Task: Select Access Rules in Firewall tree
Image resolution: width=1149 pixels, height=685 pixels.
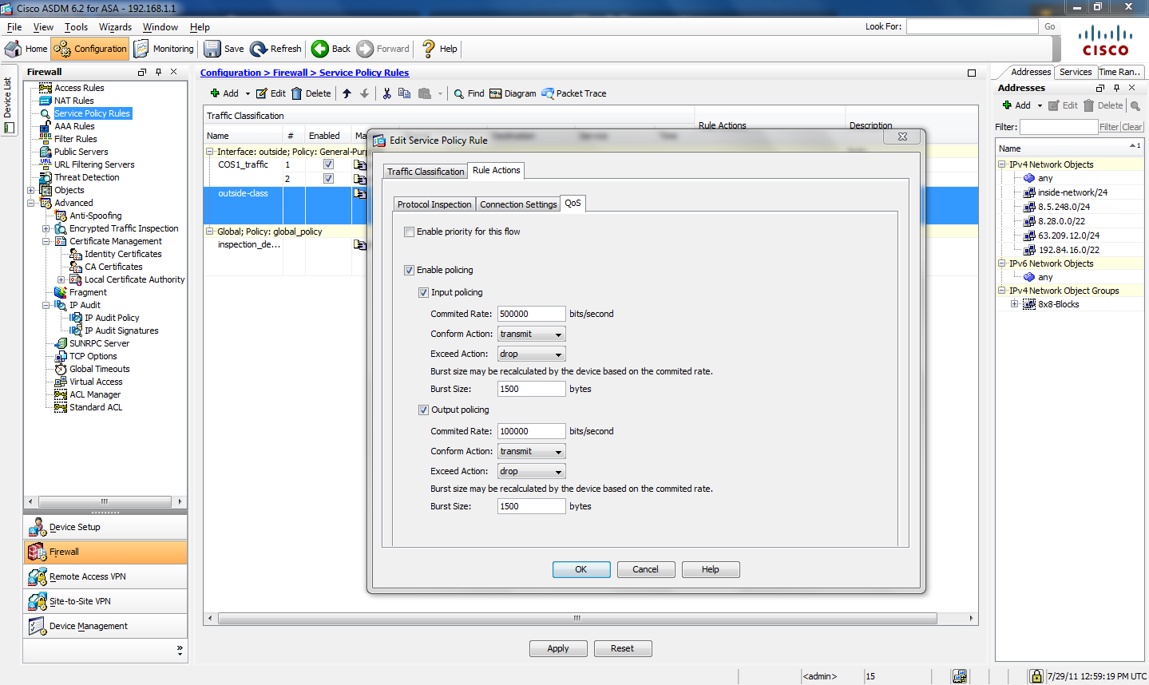Action: click(x=79, y=88)
